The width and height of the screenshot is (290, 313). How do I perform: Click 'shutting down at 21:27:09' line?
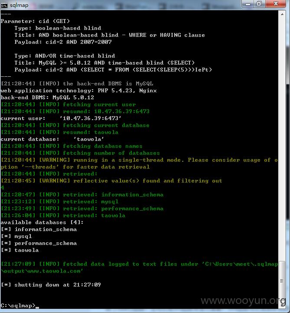[x=51, y=285]
